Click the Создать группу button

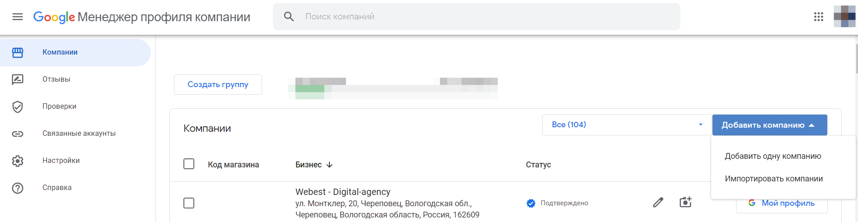[218, 84]
